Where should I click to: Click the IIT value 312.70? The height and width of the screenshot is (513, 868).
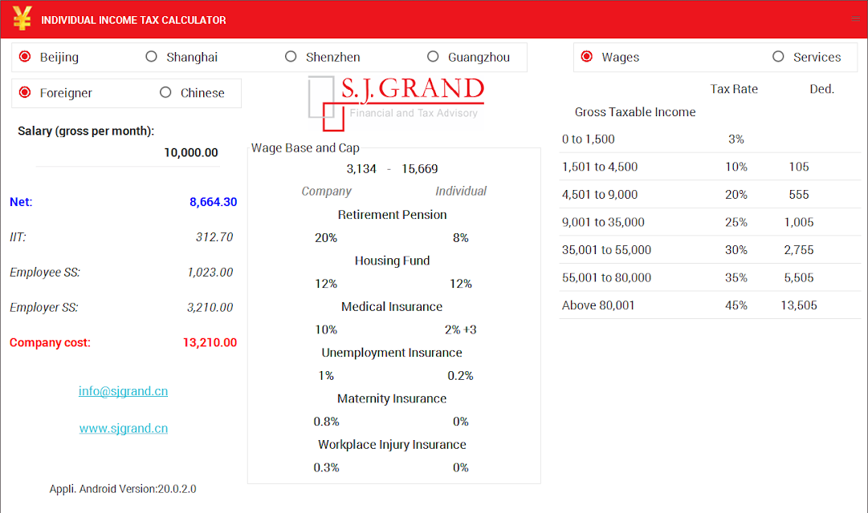tap(214, 237)
